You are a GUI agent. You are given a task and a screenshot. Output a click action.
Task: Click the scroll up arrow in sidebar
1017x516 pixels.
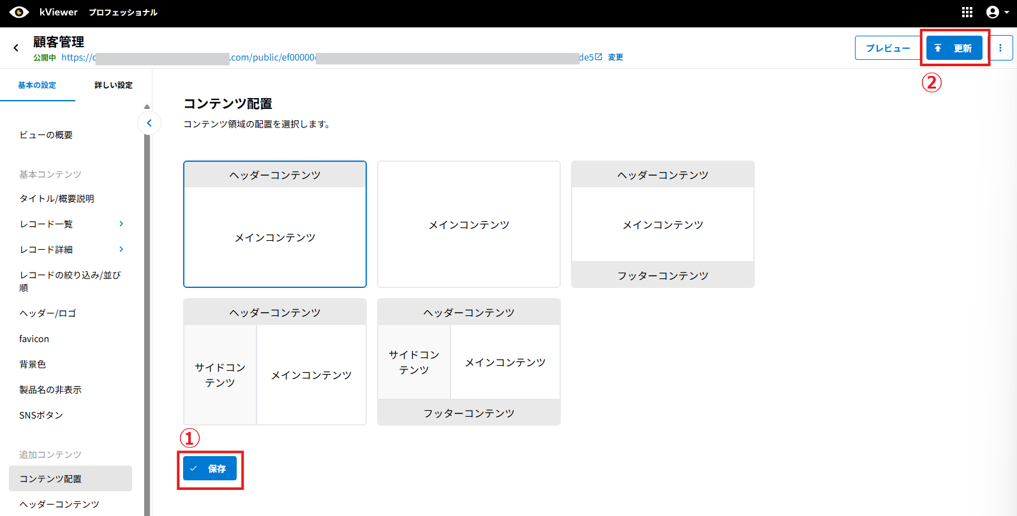pyautogui.click(x=147, y=107)
